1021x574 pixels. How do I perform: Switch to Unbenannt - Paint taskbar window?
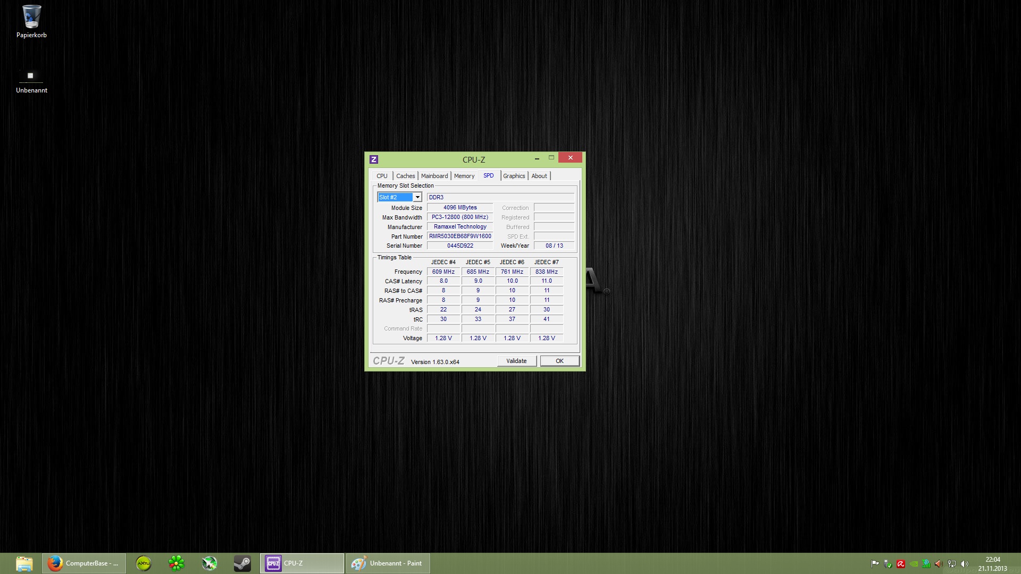click(x=388, y=563)
